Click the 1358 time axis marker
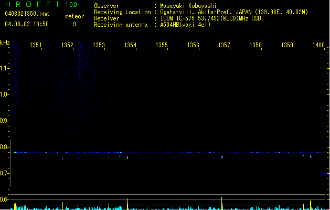Screen dimensions: 330x210 [x=256, y=45]
